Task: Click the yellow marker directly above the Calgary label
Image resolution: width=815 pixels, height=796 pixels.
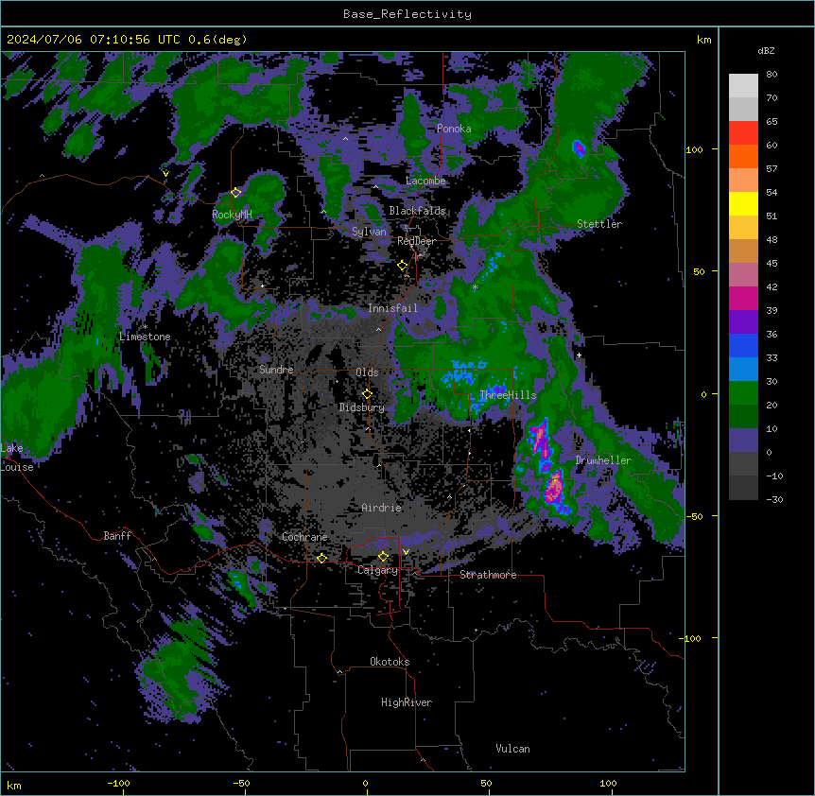Action: click(383, 557)
